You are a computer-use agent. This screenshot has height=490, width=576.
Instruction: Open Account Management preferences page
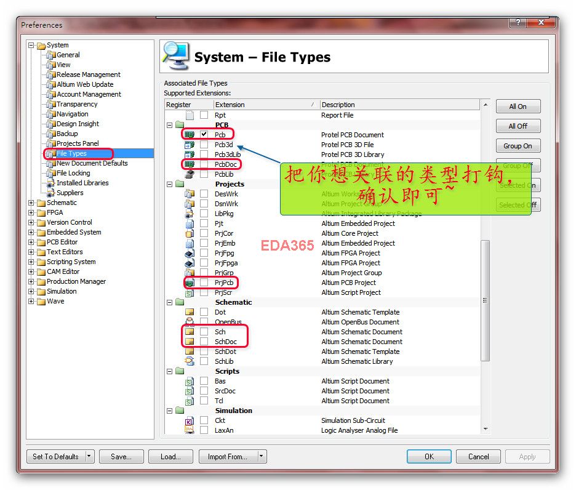89,94
